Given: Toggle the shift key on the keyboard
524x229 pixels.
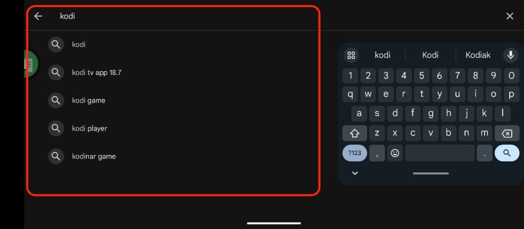Looking at the screenshot, I should coord(355,133).
